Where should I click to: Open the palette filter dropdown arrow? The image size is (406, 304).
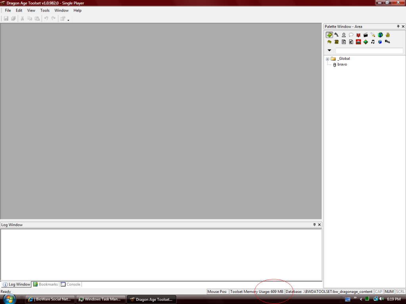(x=329, y=51)
